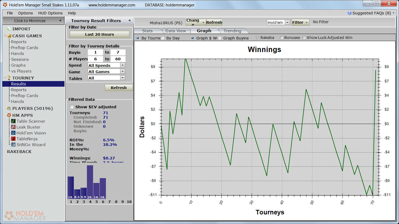Open the Hold'em game type dropdown

(x=287, y=22)
